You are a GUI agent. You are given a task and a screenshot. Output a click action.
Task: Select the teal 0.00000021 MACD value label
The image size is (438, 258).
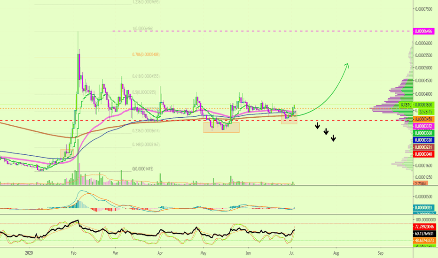(x=423, y=208)
